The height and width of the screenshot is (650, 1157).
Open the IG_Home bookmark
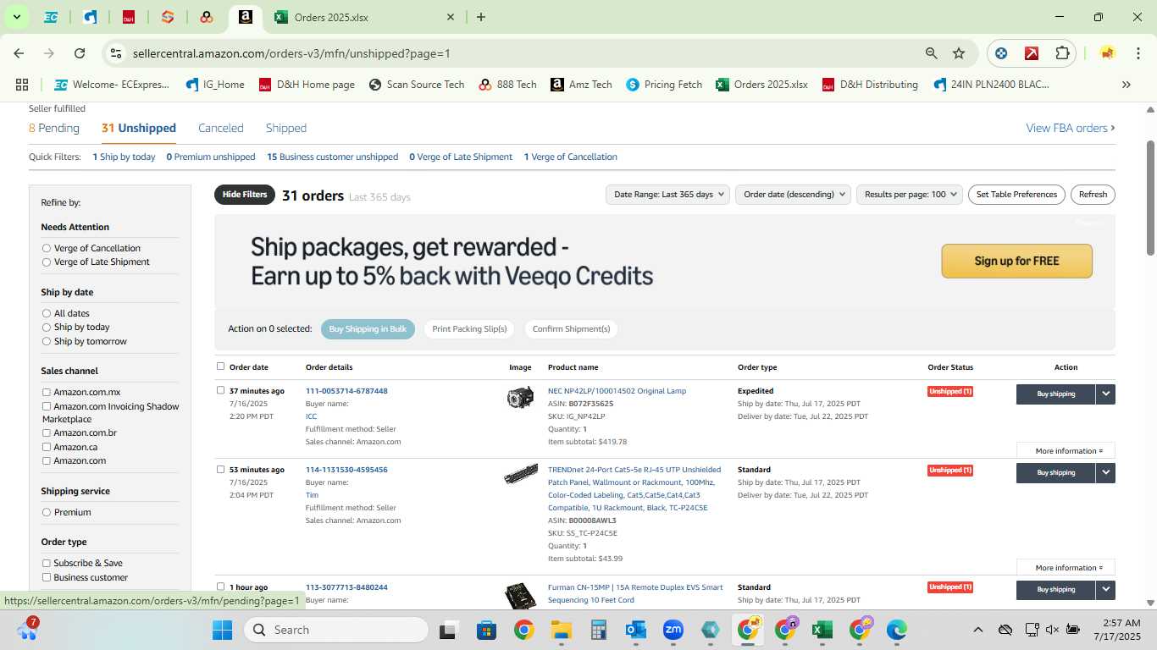pos(215,85)
